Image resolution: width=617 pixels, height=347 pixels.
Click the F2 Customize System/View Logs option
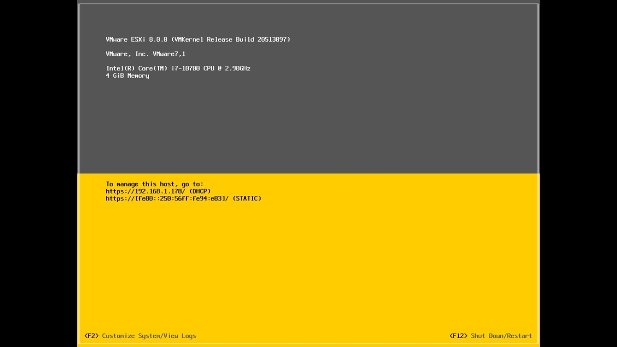140,336
